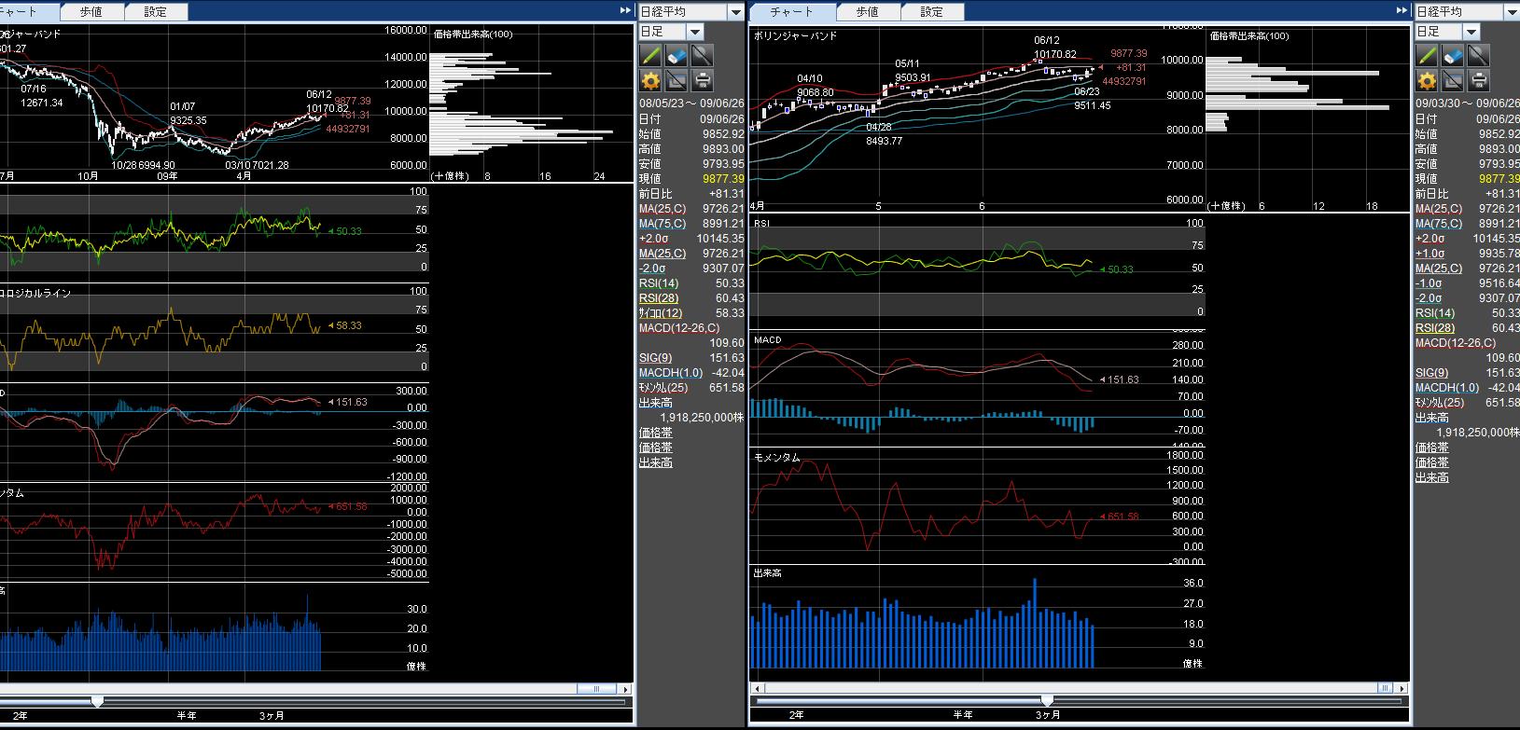The image size is (1520, 730).
Task: Collapse left panel using double-arrow icon
Action: click(x=625, y=11)
